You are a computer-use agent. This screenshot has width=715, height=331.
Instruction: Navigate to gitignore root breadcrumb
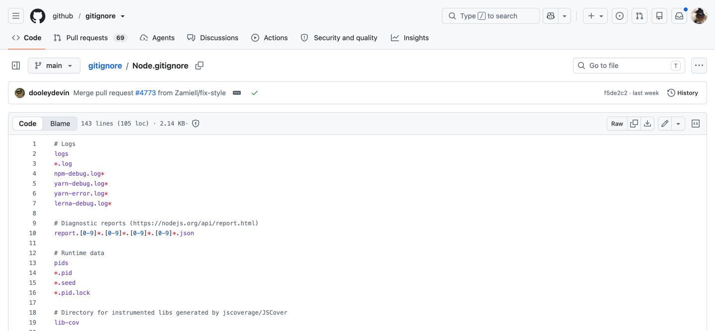105,66
